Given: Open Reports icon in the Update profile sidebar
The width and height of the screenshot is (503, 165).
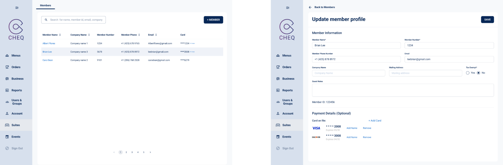Looking at the screenshot, I should coord(278,90).
